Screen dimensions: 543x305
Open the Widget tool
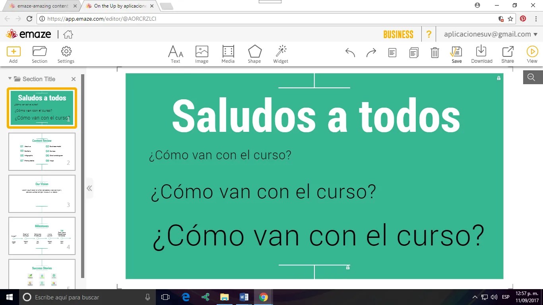pos(281,54)
